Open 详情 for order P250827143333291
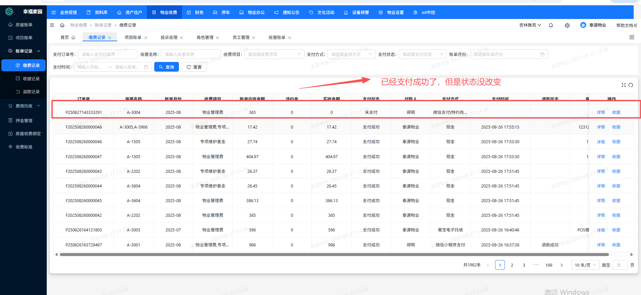641x295 pixels. pyautogui.click(x=601, y=113)
